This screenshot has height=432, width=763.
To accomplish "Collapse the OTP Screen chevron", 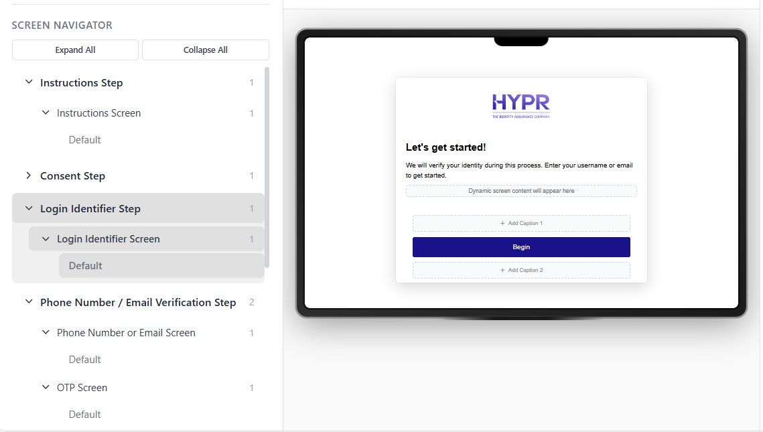I will click(46, 388).
